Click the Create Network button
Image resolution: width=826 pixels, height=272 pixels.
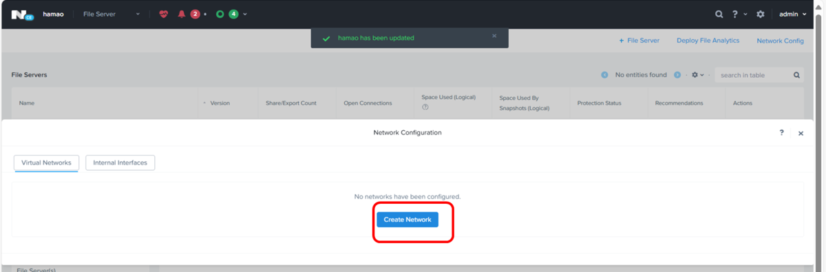coord(407,220)
